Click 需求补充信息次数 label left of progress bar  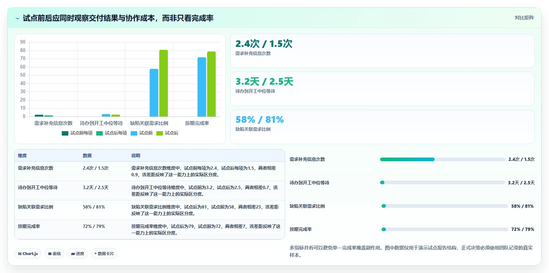[x=307, y=159]
